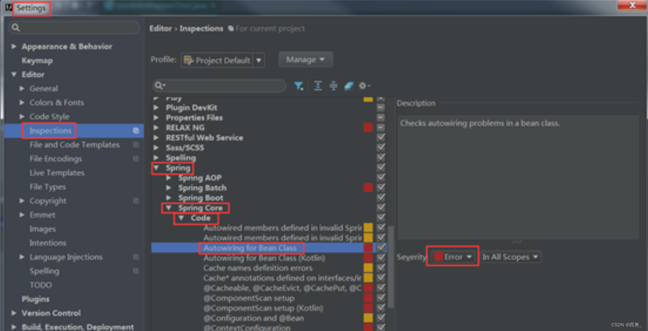Open Intentions settings page
This screenshot has width=648, height=331.
(x=48, y=243)
